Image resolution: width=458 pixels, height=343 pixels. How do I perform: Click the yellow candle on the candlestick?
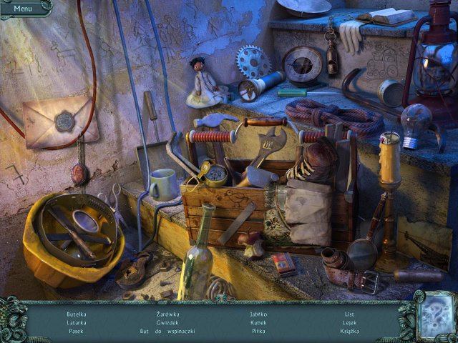click(389, 159)
